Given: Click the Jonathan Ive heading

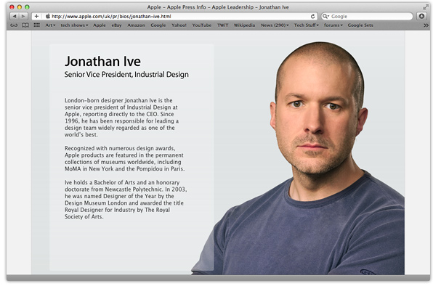Looking at the screenshot, I should (x=102, y=61).
